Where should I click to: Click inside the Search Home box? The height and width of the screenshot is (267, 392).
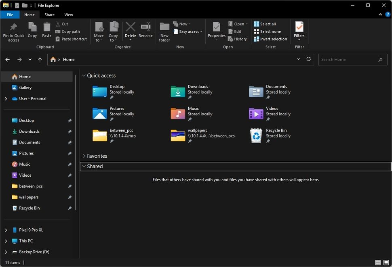click(348, 59)
